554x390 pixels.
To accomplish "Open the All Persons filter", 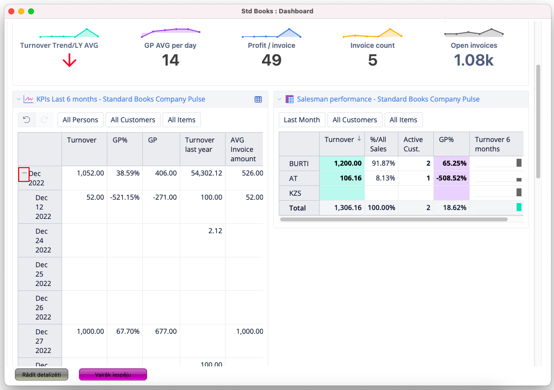I will (x=81, y=120).
